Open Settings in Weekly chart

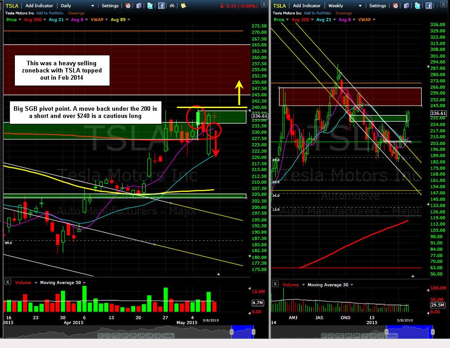(378, 6)
